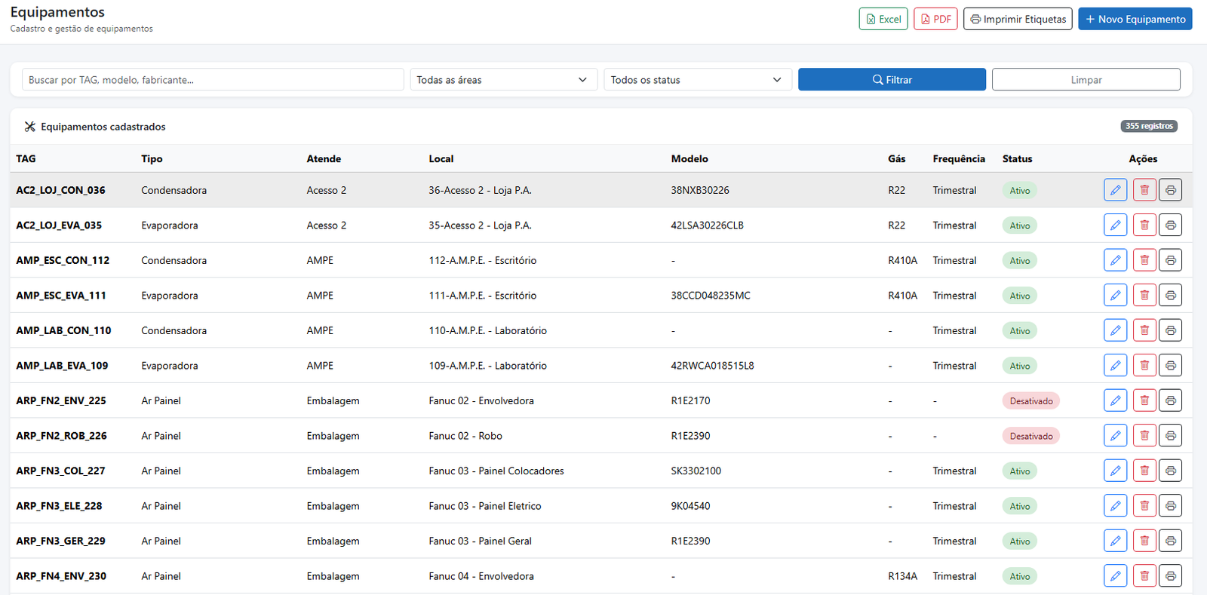
Task: Print label for AC2_LOJ_EVA_035
Action: [x=1170, y=225]
